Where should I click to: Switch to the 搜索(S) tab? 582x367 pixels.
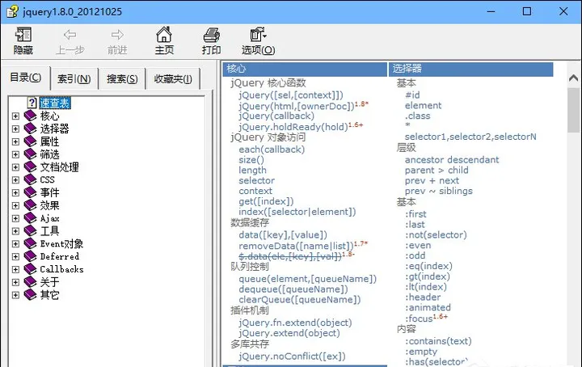pyautogui.click(x=122, y=78)
